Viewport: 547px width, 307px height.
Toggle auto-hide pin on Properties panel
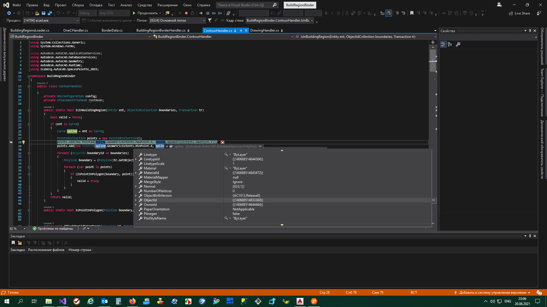(530, 31)
